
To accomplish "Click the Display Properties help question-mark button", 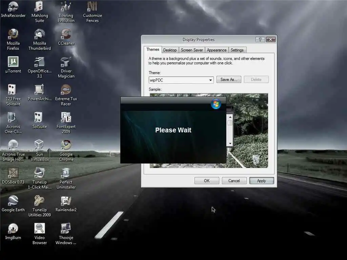I will (x=260, y=39).
